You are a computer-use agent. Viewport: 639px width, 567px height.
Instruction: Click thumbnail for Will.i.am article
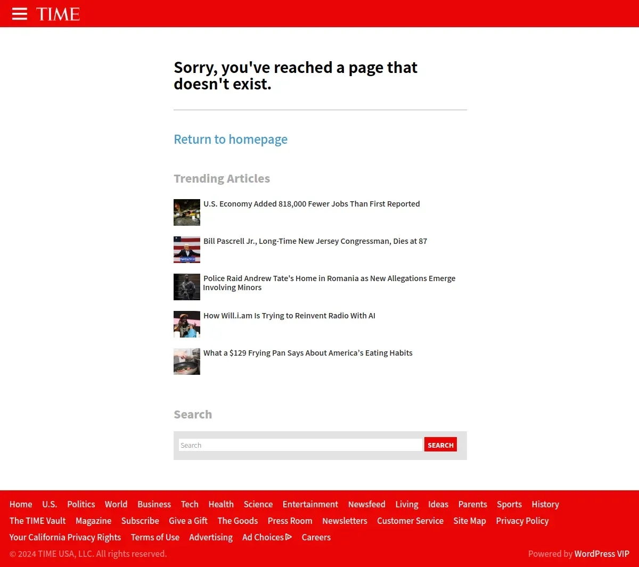point(187,324)
